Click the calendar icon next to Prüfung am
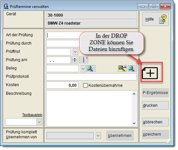 84,60
